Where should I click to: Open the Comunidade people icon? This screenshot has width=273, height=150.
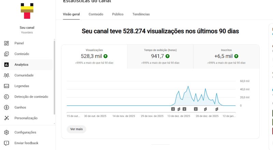point(6,76)
